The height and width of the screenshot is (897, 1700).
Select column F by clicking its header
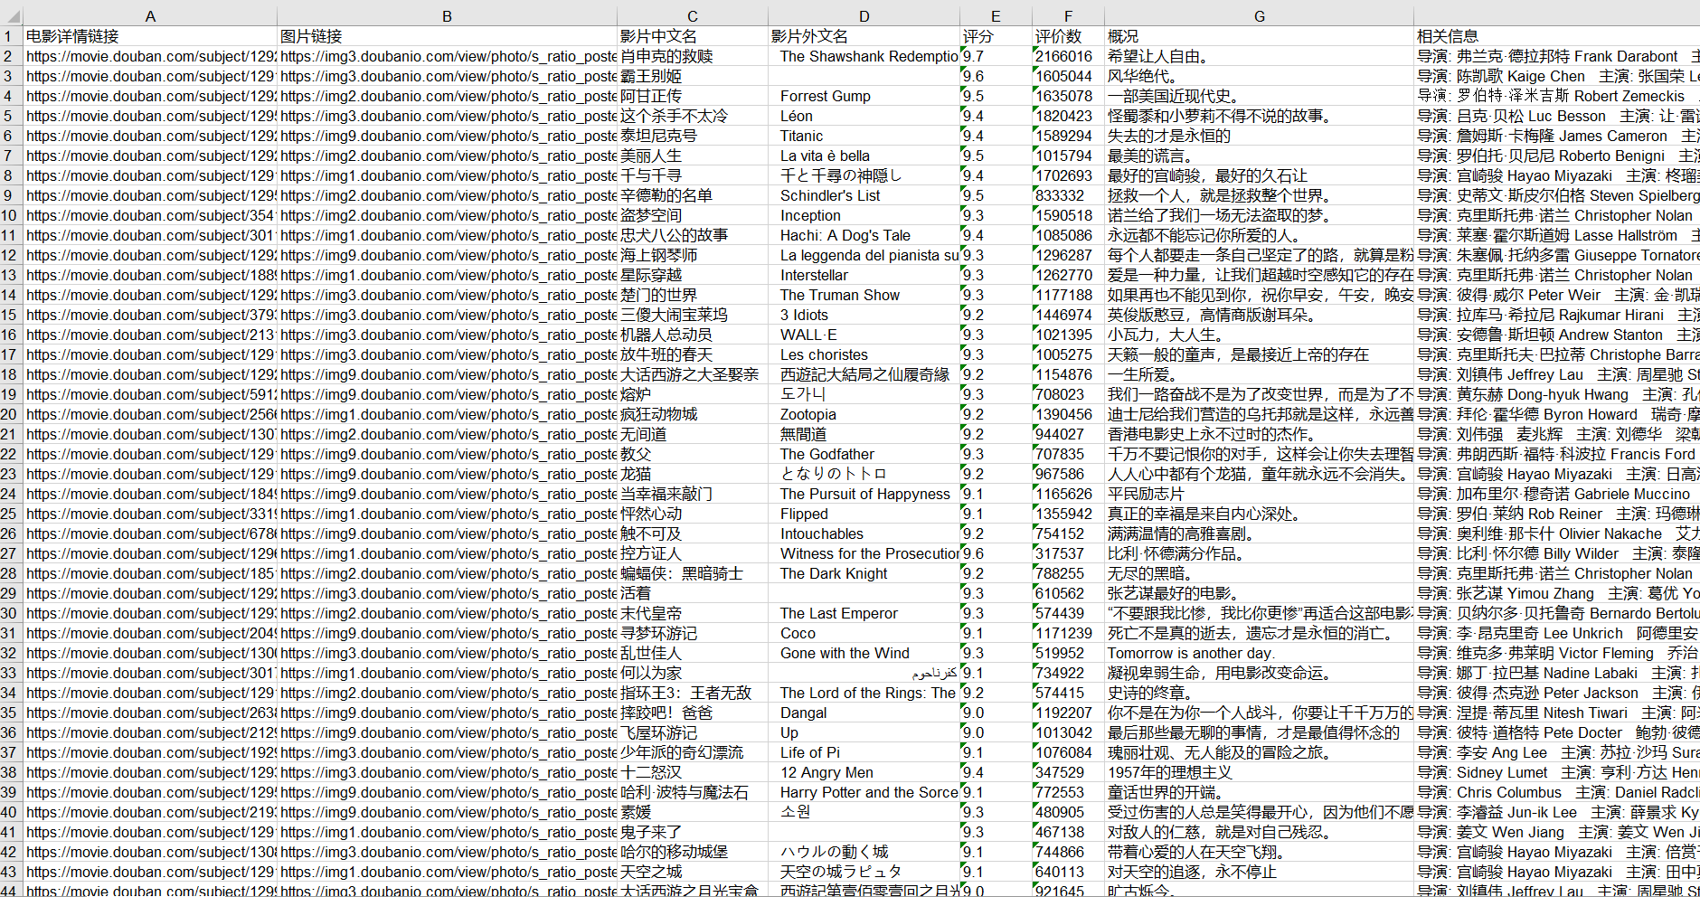click(1067, 15)
